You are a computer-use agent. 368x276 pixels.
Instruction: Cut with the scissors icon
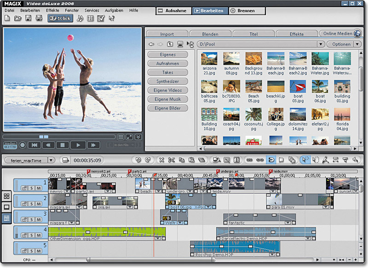pos(171,160)
